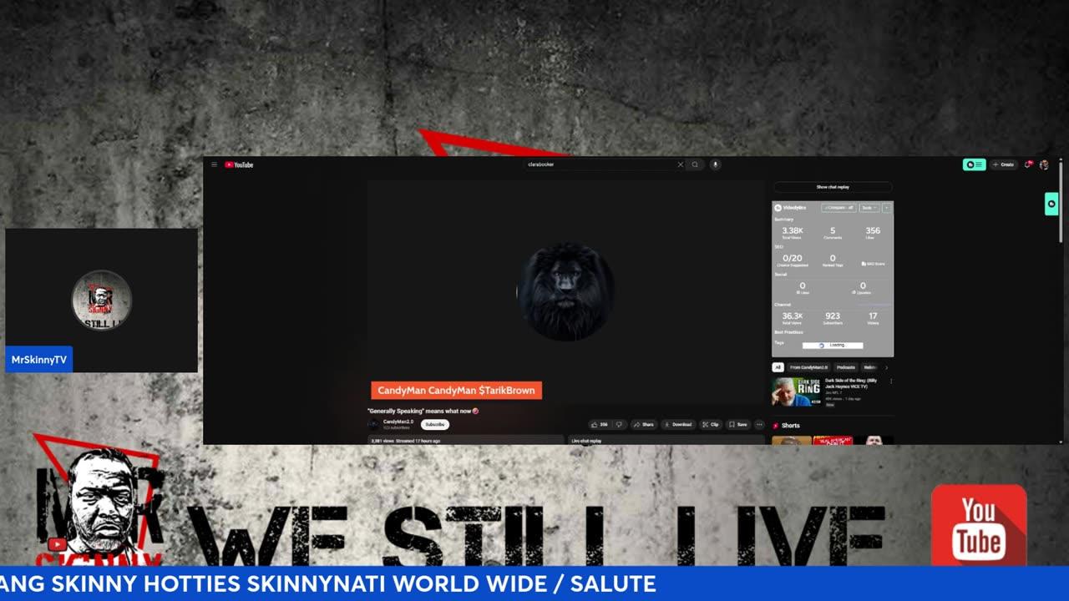Image resolution: width=1069 pixels, height=601 pixels.
Task: Open more actions three-dot menu
Action: point(759,424)
